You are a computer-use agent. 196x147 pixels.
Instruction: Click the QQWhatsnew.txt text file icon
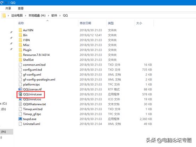pos(20,104)
